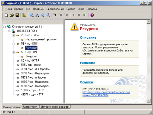Open the Сканирование menu

point(55,9)
